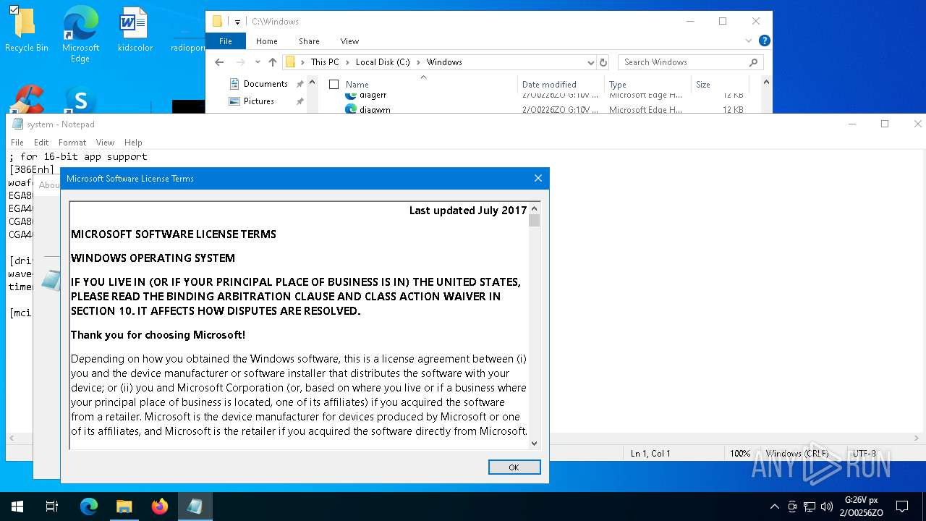Select the diagerr file in the list
The width and height of the screenshot is (926, 521).
tap(373, 95)
